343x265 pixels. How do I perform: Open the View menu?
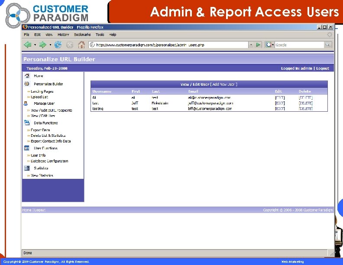pyautogui.click(x=49, y=35)
